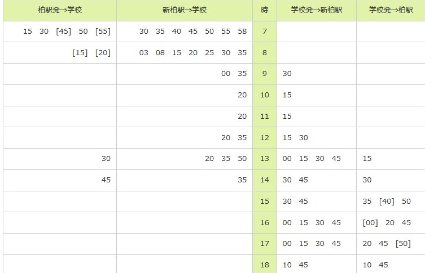This screenshot has width=425, height=273.
Task: Click the 学校発→柏駅 column header
Action: [x=391, y=10]
